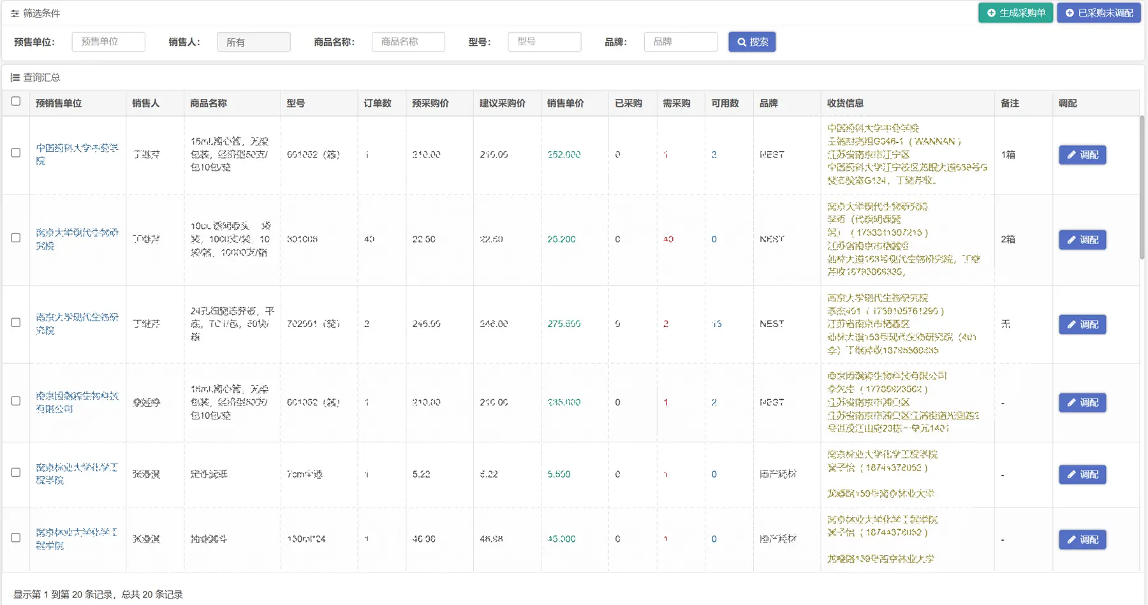This screenshot has width=1148, height=605.
Task: Click the 查询汇总 list icon
Action: tap(15, 78)
